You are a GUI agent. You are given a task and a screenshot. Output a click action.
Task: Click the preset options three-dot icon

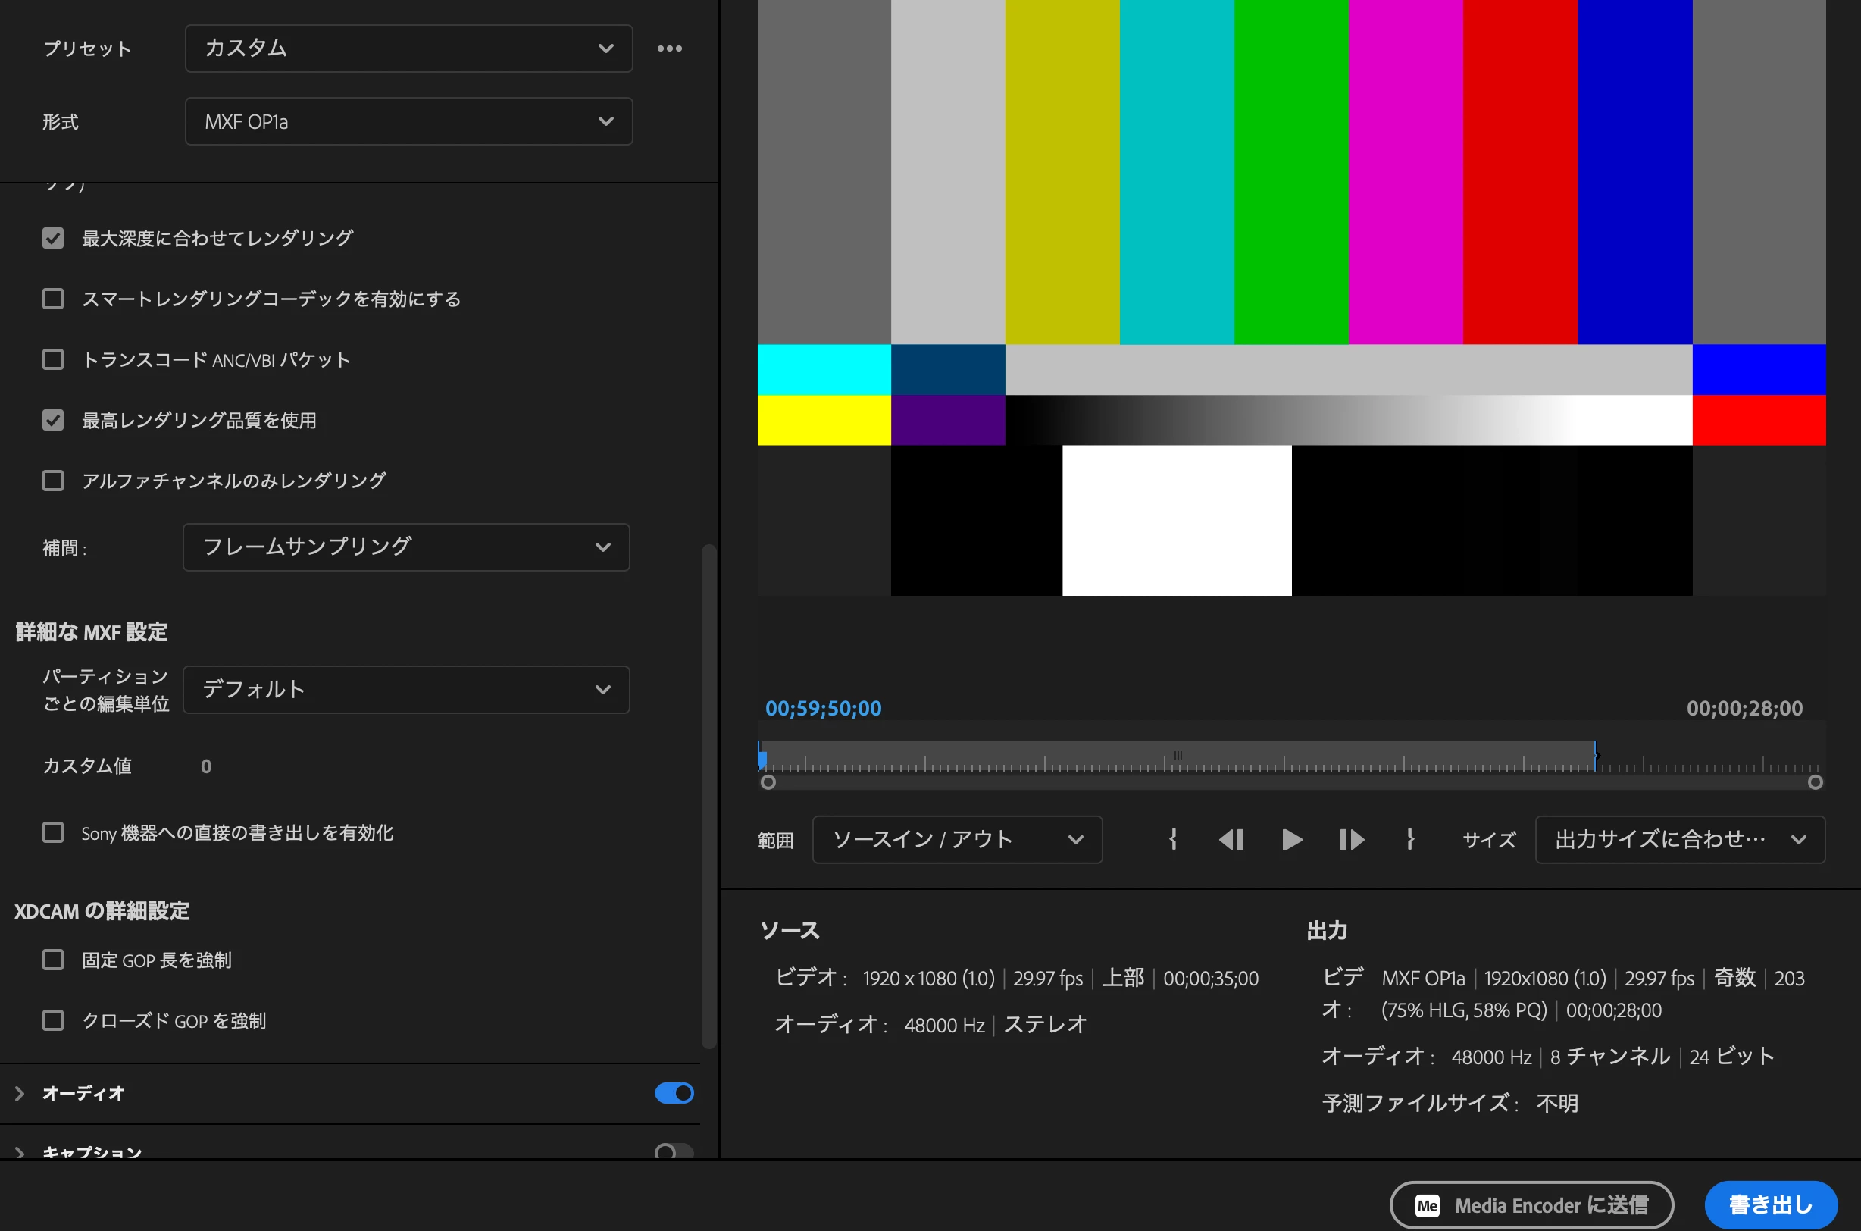click(669, 49)
